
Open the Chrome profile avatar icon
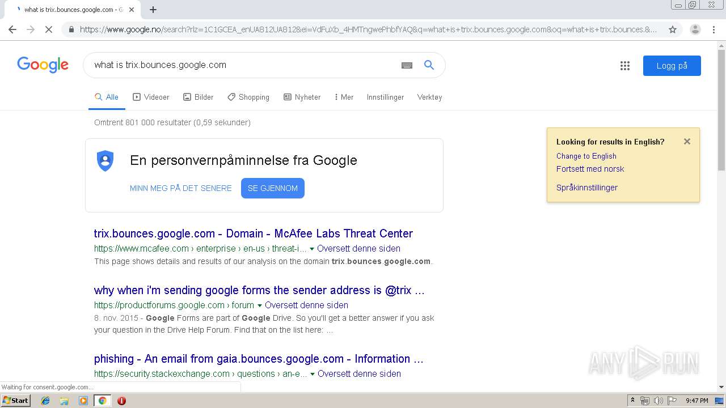coord(695,29)
